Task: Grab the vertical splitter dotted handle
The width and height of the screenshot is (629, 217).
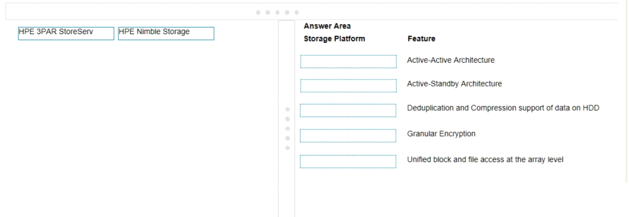Action: point(287,128)
